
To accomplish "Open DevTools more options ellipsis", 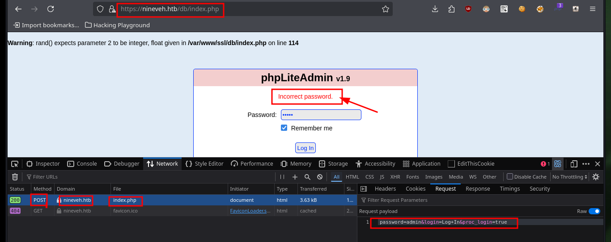I will pos(586,164).
